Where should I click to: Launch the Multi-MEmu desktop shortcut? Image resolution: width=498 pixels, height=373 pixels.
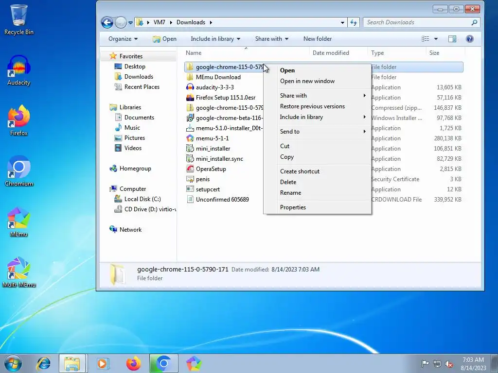pos(19,272)
